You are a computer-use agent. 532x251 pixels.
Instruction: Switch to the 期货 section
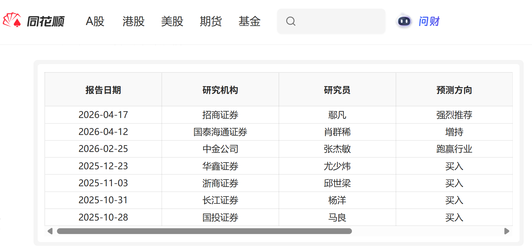(x=211, y=21)
